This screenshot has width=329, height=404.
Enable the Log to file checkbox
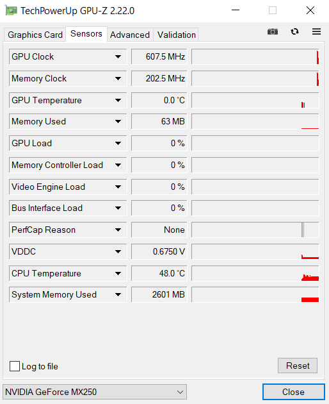tap(15, 366)
